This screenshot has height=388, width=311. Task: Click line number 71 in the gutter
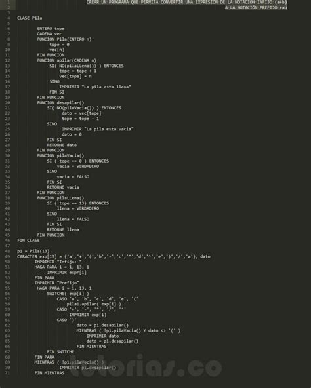coord(7,373)
